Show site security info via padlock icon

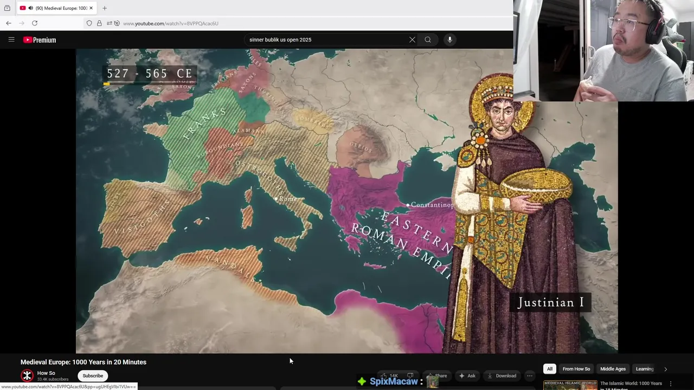click(x=99, y=23)
